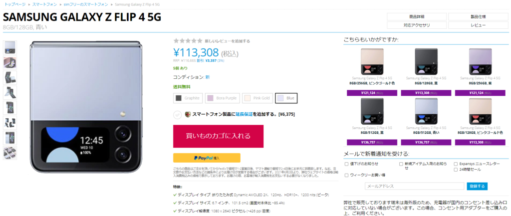The width and height of the screenshot is (511, 216).
Task: Pay with the PayPal button
Action: tap(207, 158)
